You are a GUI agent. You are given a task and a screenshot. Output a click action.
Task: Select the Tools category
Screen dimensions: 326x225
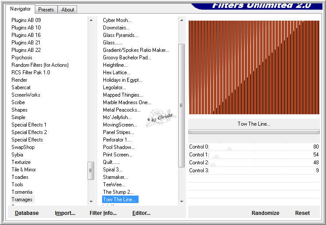pyautogui.click(x=17, y=185)
